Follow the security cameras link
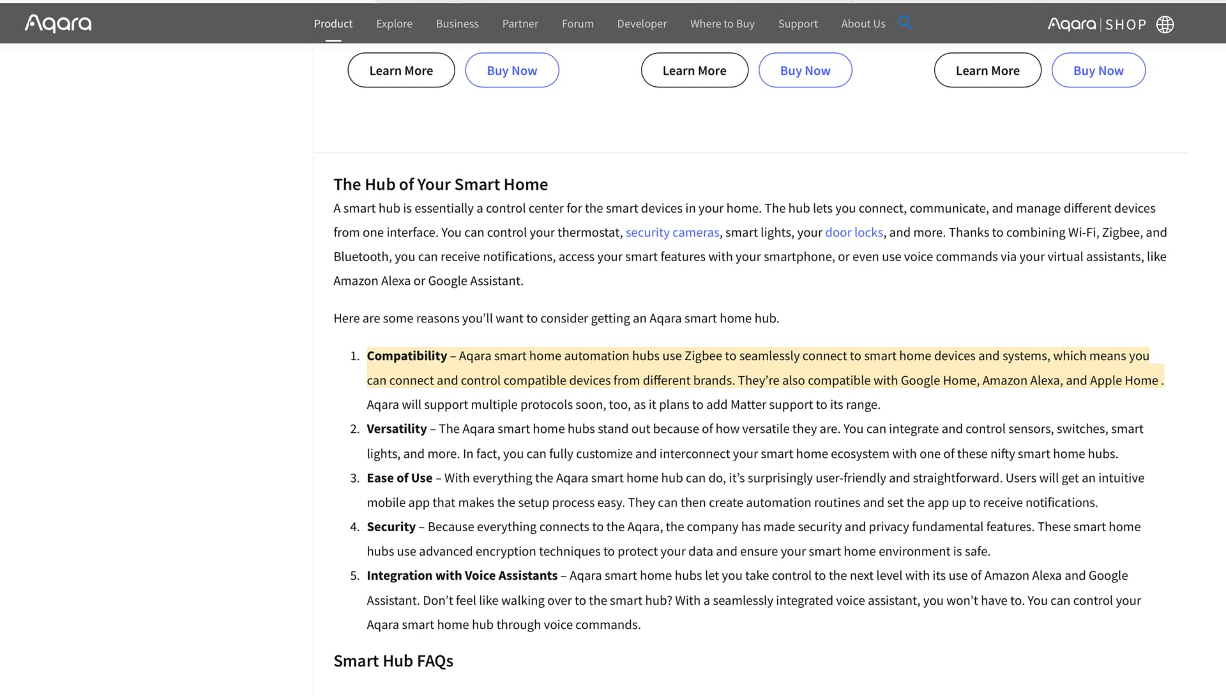1226x696 pixels. point(672,232)
